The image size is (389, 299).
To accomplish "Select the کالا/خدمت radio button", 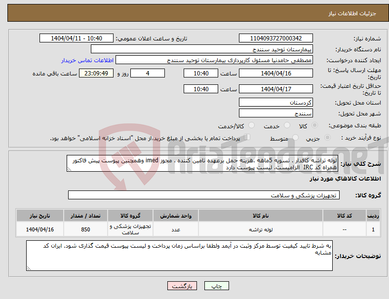I will click(x=251, y=125).
